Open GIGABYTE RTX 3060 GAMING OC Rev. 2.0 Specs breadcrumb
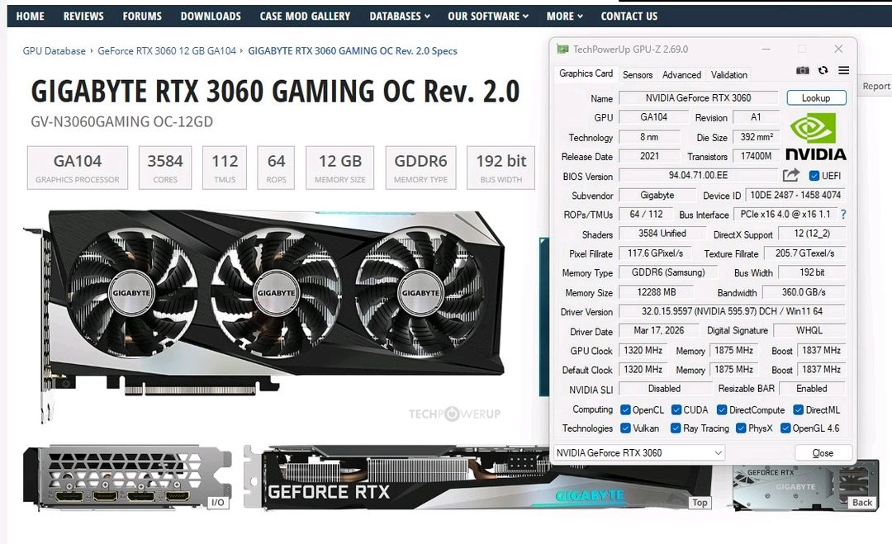 coord(353,50)
